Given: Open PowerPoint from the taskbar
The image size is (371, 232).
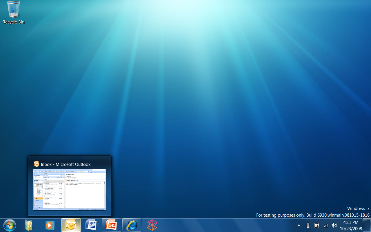Looking at the screenshot, I should point(112,225).
